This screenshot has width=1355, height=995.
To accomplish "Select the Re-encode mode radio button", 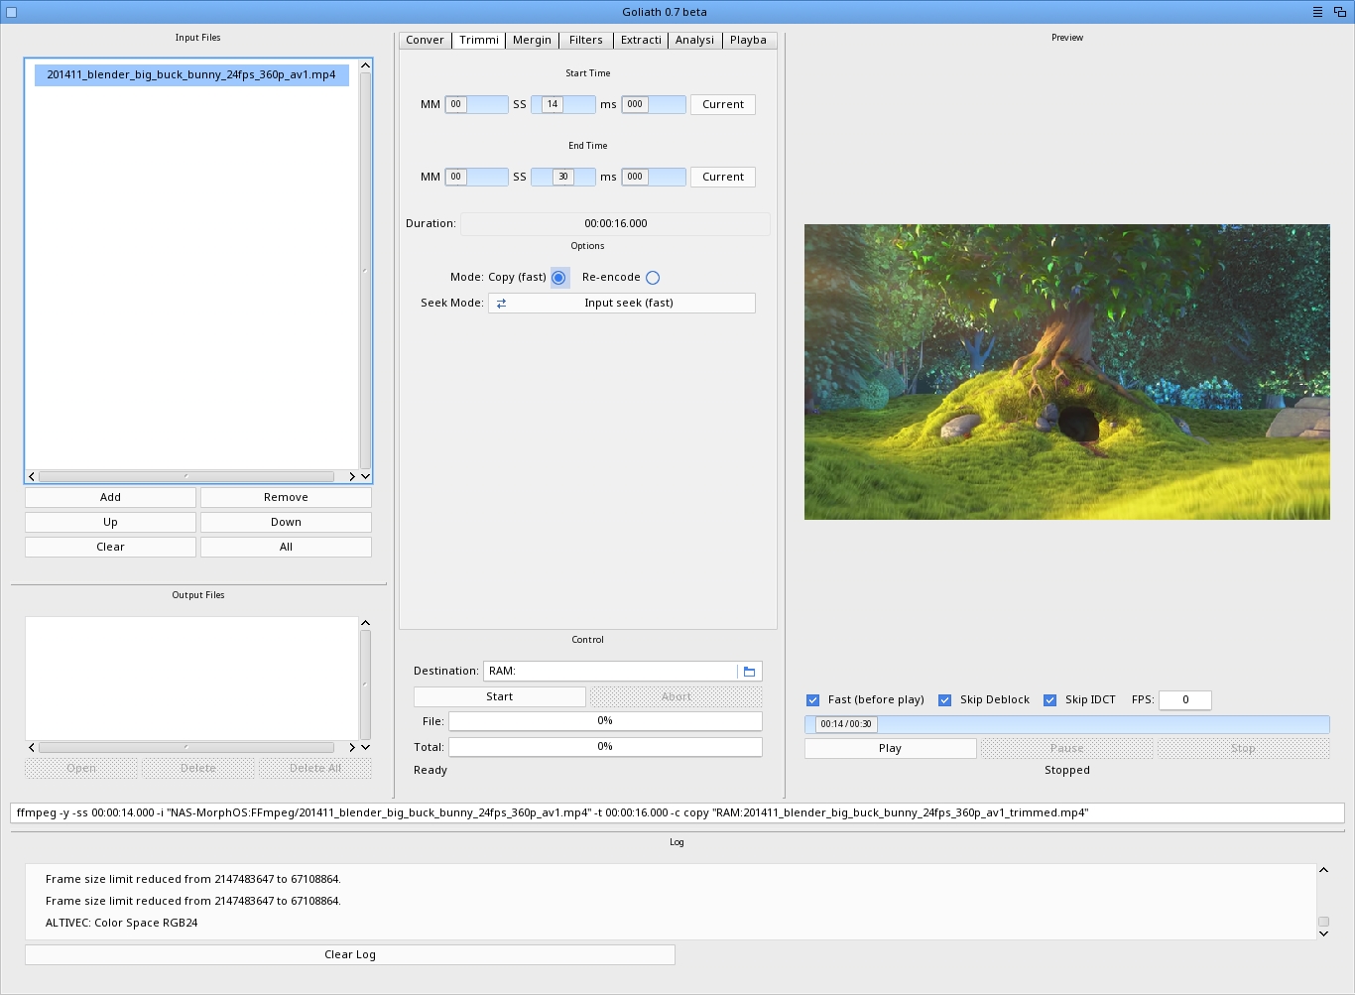I will (653, 278).
